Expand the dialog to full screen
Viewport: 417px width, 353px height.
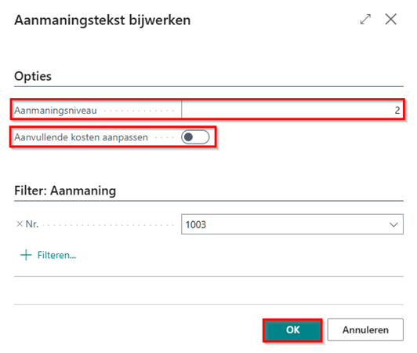[x=365, y=20]
